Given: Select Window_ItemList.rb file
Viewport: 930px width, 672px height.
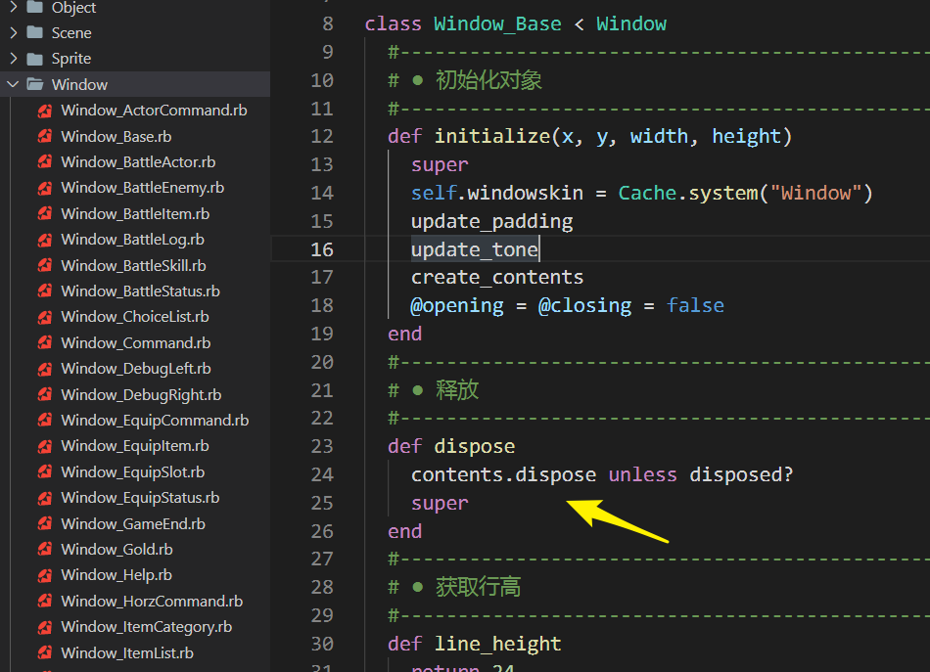Looking at the screenshot, I should pyautogui.click(x=127, y=653).
